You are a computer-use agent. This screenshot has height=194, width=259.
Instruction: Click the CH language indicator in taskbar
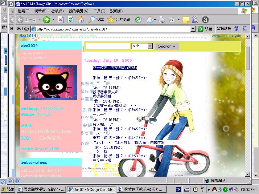pos(178,190)
